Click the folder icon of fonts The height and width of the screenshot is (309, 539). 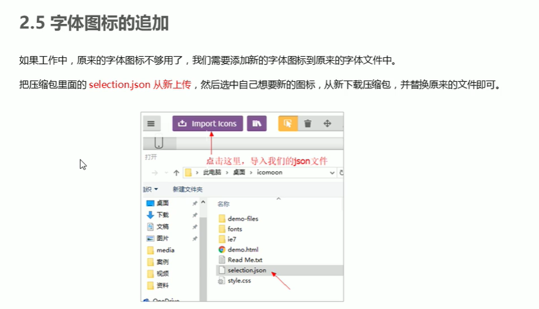222,229
